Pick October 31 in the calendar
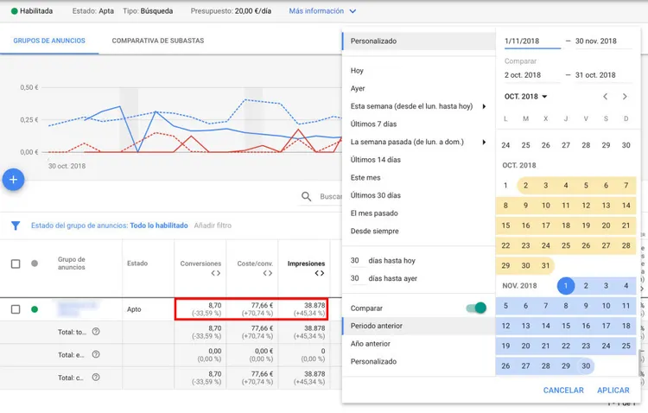The height and width of the screenshot is (413, 648). [545, 265]
